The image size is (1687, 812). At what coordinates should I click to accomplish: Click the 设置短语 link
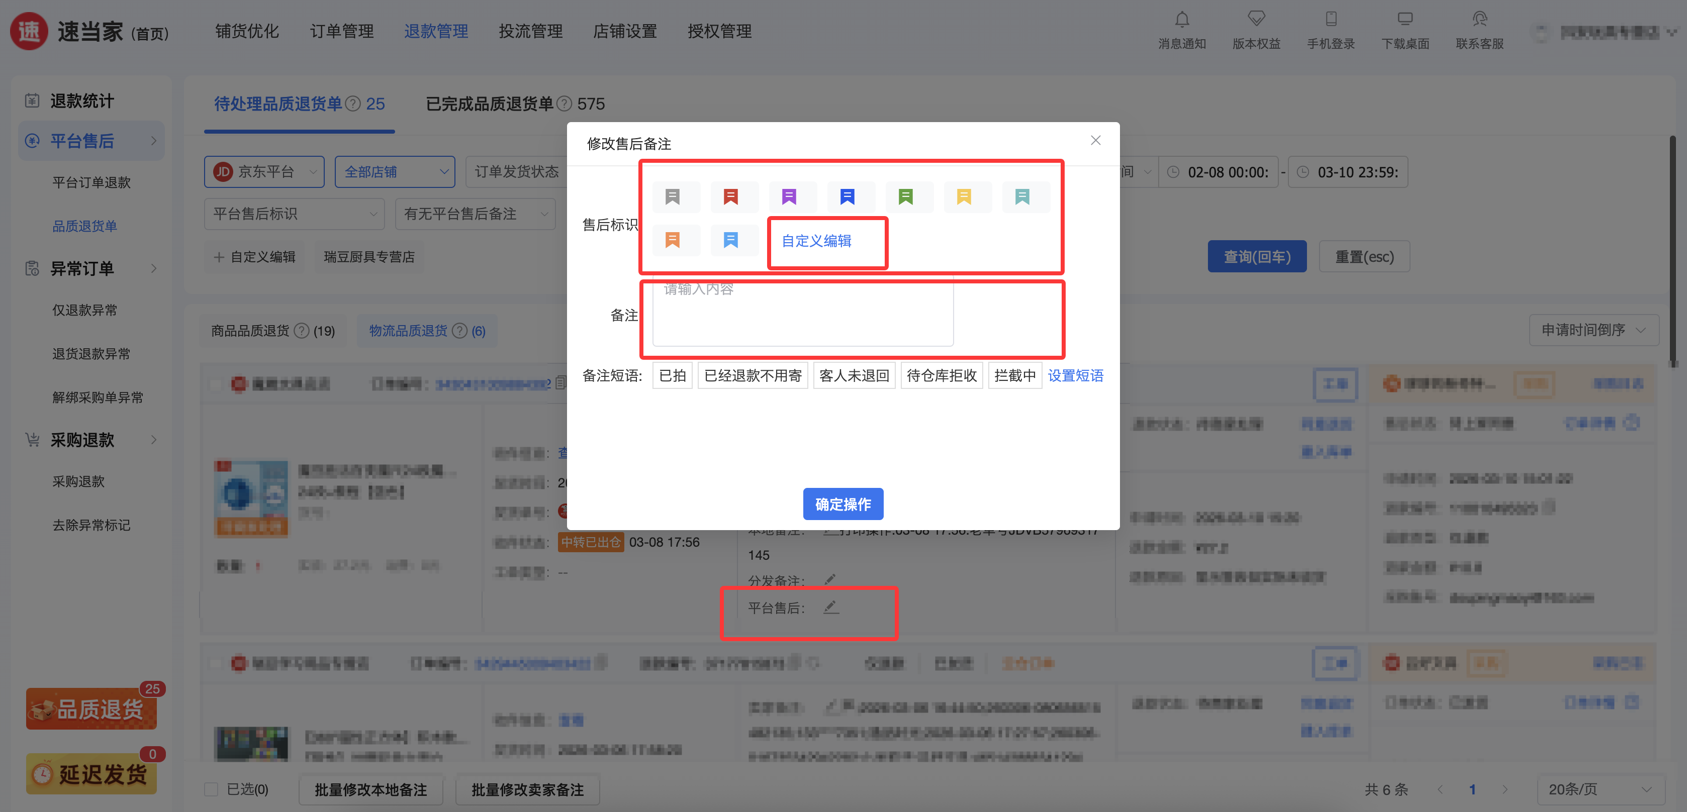click(1075, 375)
